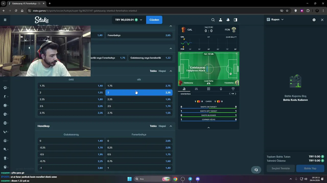Select Galatasaray veya beraberlik 1,22
This screenshot has width=327, height=183.
coord(150,58)
